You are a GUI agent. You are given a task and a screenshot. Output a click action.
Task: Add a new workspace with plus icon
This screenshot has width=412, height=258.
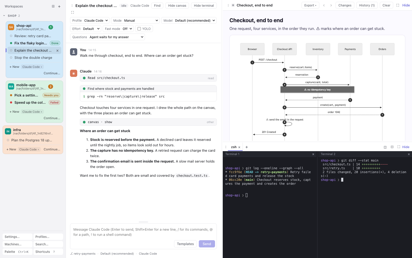(59, 6)
